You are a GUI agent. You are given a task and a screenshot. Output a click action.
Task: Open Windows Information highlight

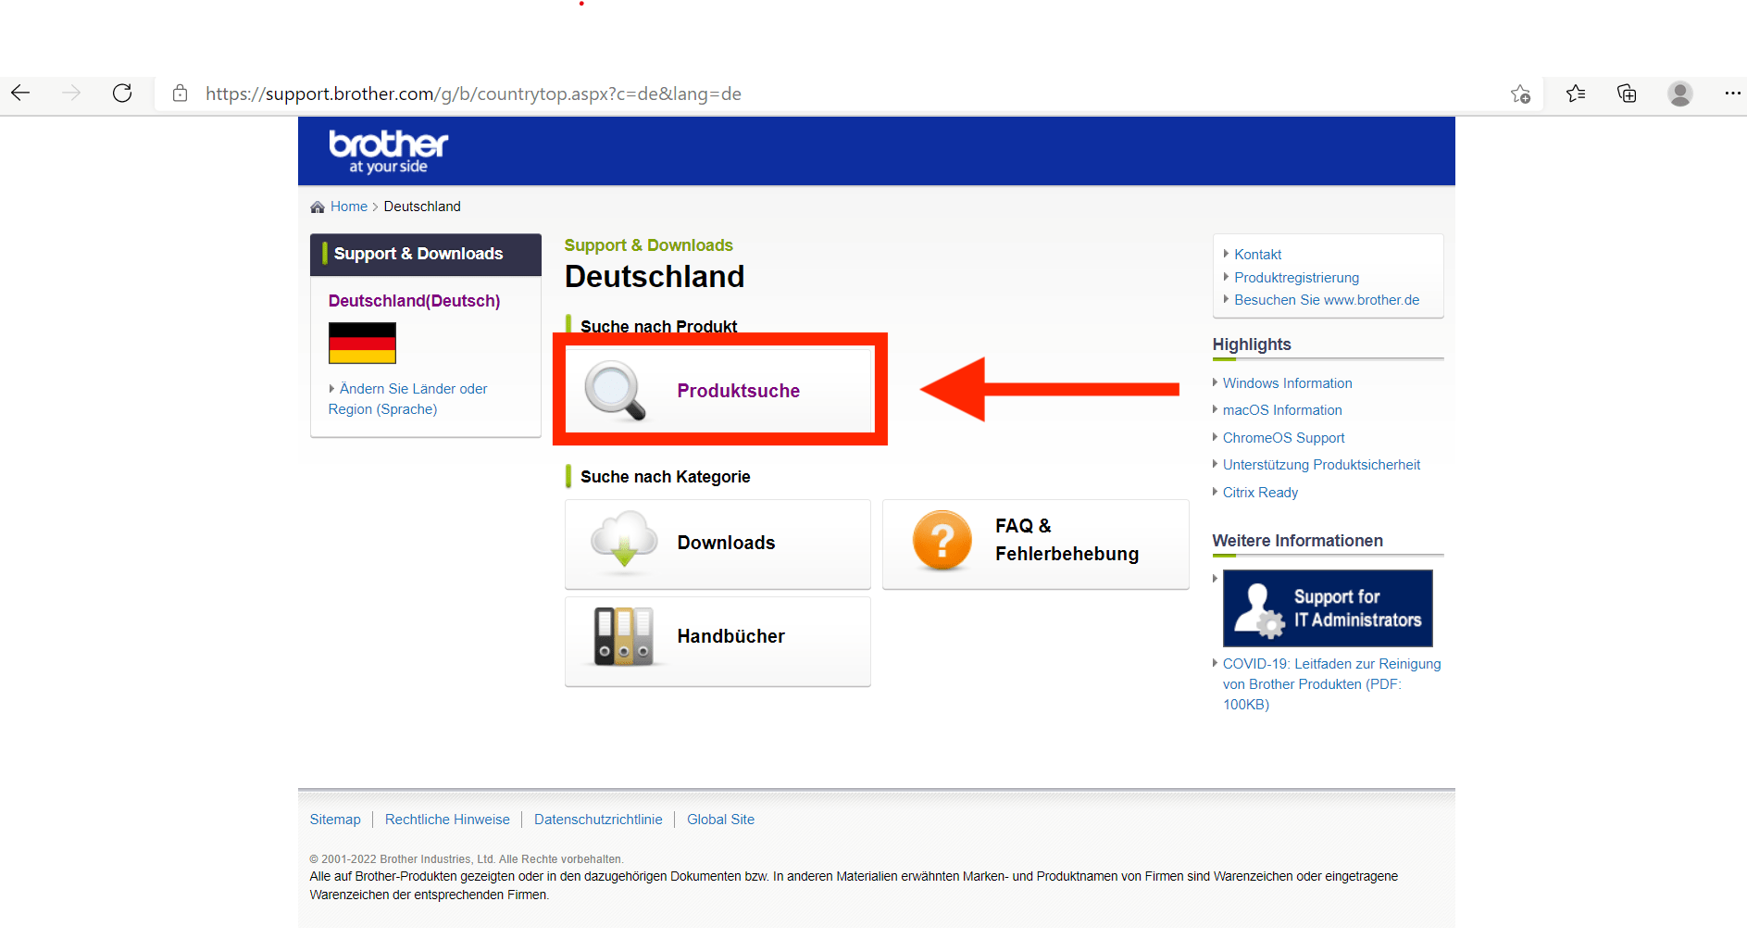pos(1287,383)
